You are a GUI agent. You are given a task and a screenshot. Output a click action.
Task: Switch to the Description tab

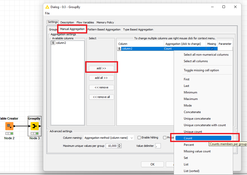pyautogui.click(x=67, y=22)
